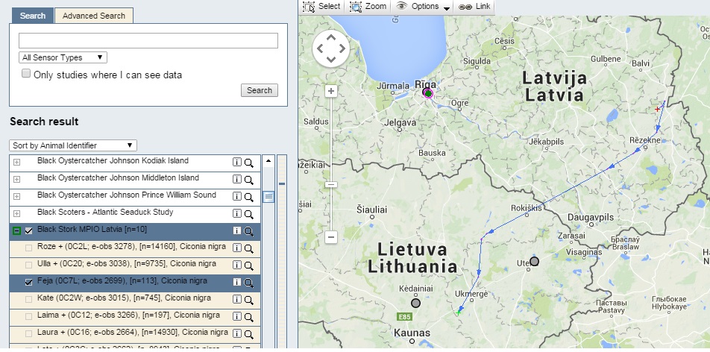Click the Link button in map toolbar
The image size is (710, 352).
point(474,6)
